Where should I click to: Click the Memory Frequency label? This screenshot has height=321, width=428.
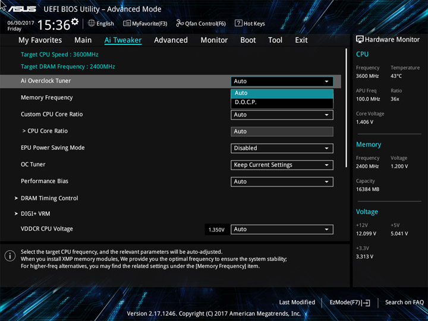pyautogui.click(x=47, y=97)
